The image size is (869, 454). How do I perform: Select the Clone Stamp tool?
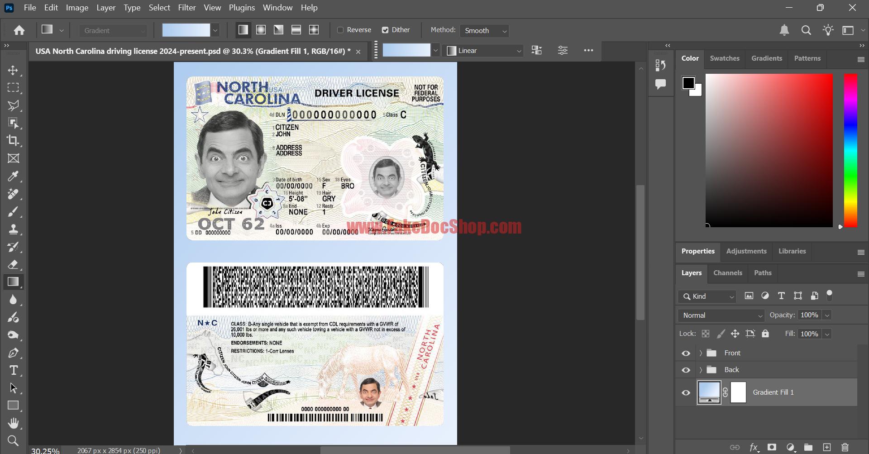[13, 229]
